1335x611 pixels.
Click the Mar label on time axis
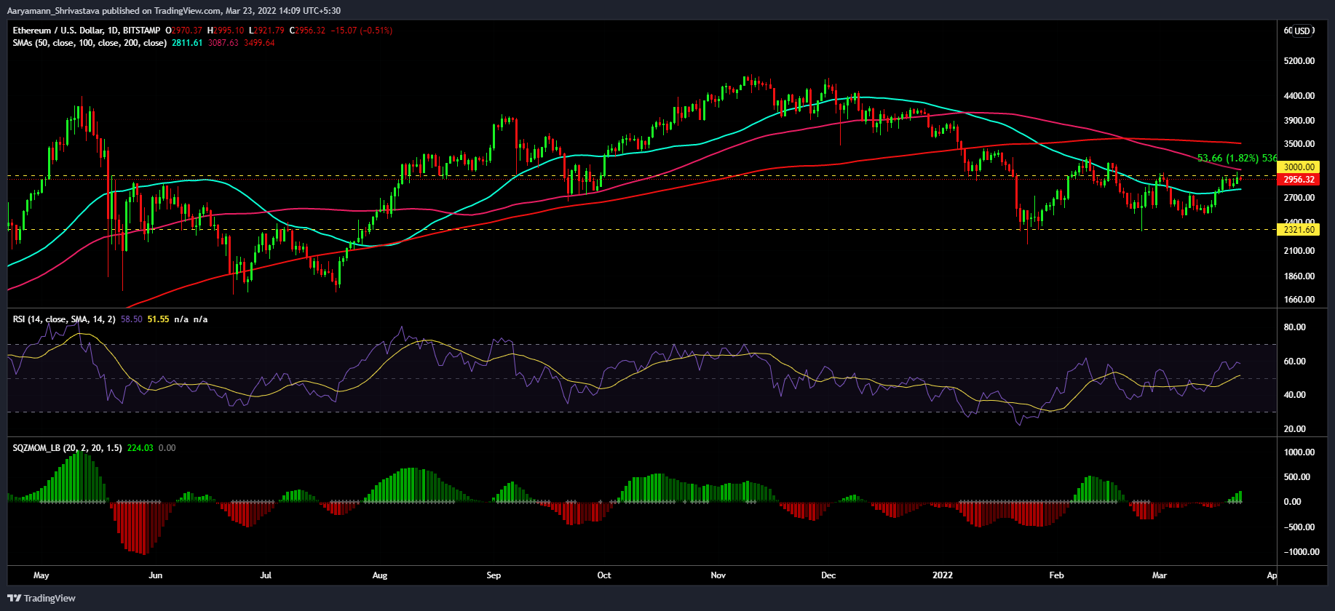1160,575
